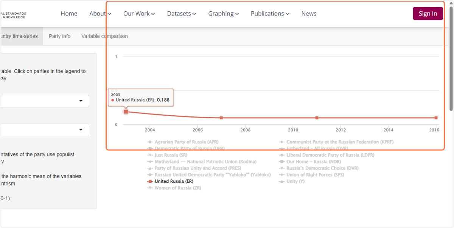This screenshot has width=454, height=228.
Task: Click the 2016 data point on the line
Action: (x=436, y=118)
